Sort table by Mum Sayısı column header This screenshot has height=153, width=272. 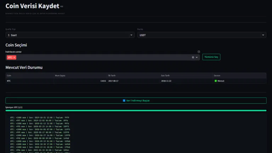pyautogui.click(x=80, y=76)
